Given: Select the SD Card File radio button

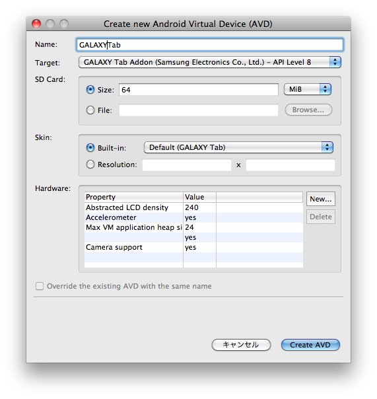Looking at the screenshot, I should pos(90,110).
